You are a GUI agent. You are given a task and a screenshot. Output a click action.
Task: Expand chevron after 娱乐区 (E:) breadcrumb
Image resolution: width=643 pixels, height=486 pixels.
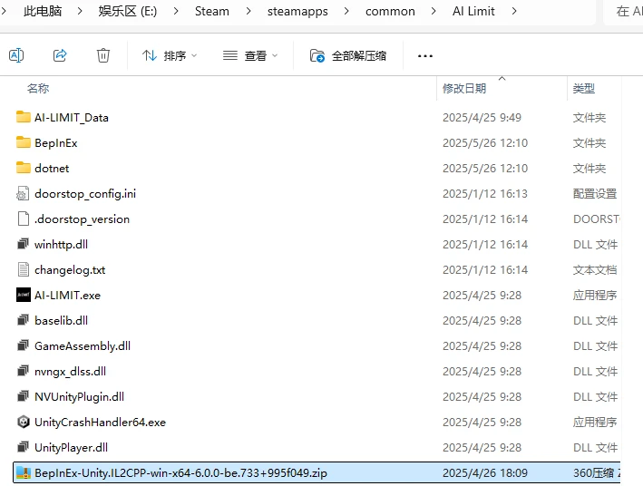point(176,11)
